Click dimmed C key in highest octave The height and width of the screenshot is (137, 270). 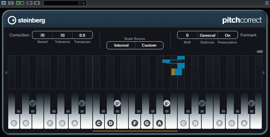click(183, 123)
